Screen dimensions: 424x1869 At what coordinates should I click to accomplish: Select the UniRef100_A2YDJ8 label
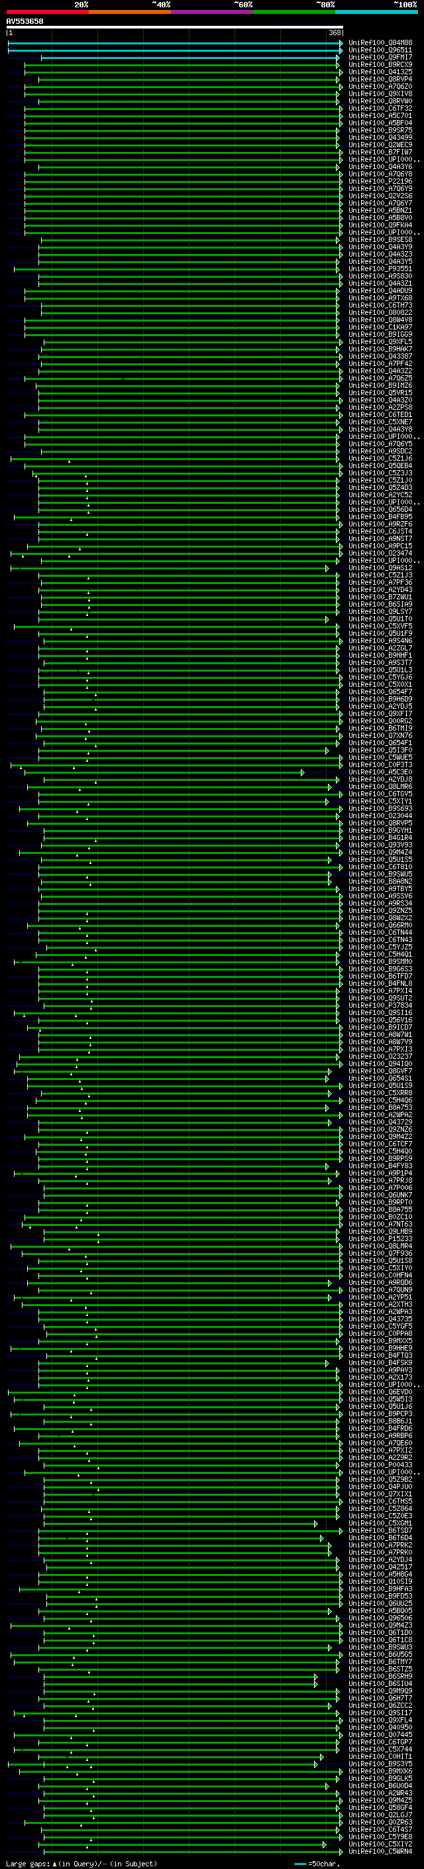tap(380, 779)
